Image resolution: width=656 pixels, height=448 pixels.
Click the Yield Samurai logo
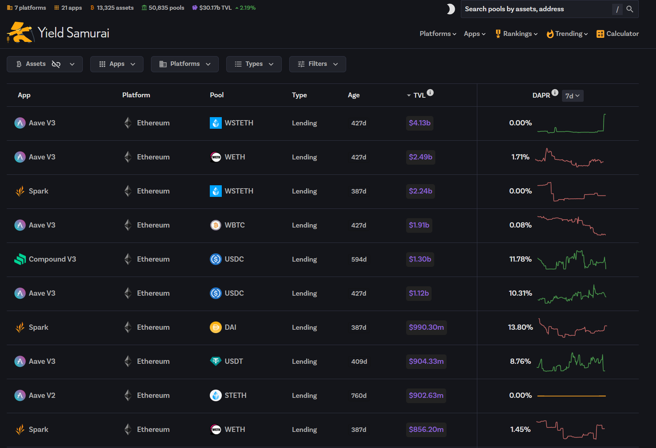[x=58, y=33]
